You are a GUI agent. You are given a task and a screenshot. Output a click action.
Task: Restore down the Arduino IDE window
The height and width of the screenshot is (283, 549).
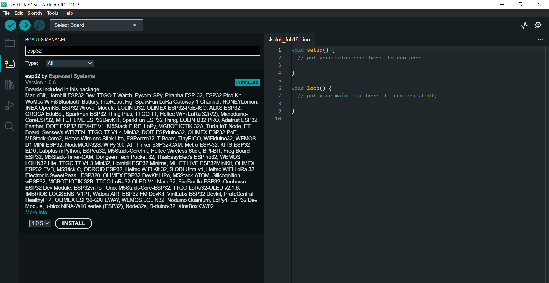point(520,5)
